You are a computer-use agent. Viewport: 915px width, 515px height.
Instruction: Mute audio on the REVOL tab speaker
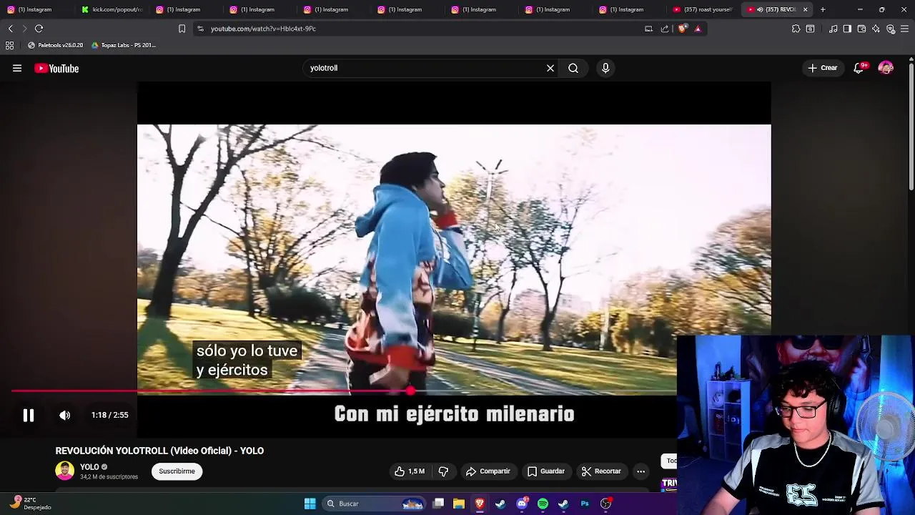[x=760, y=9]
